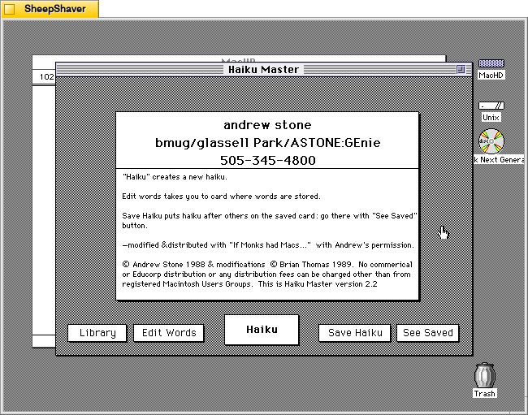Click the 102 field in background MacHD window
The image size is (528, 415).
[x=46, y=76]
